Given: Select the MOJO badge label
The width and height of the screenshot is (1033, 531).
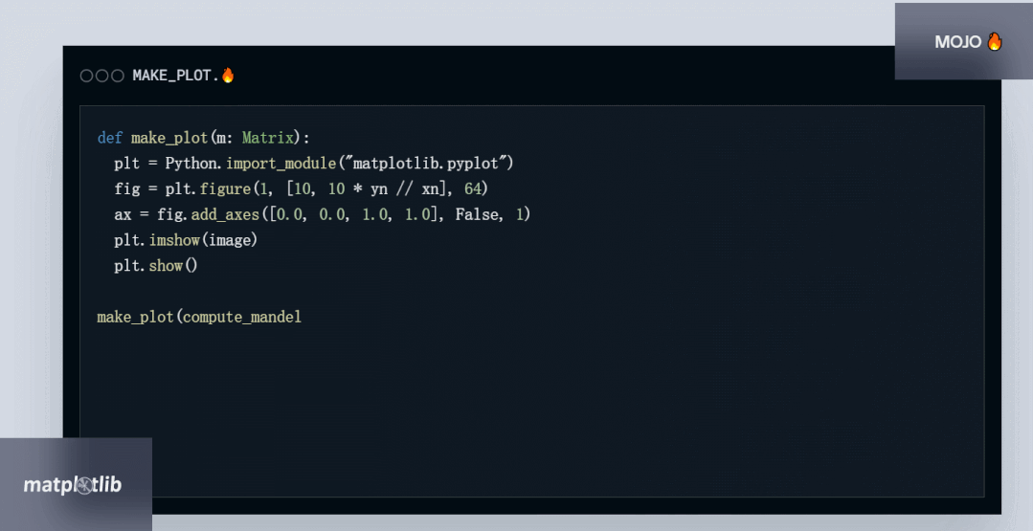Looking at the screenshot, I should [958, 42].
